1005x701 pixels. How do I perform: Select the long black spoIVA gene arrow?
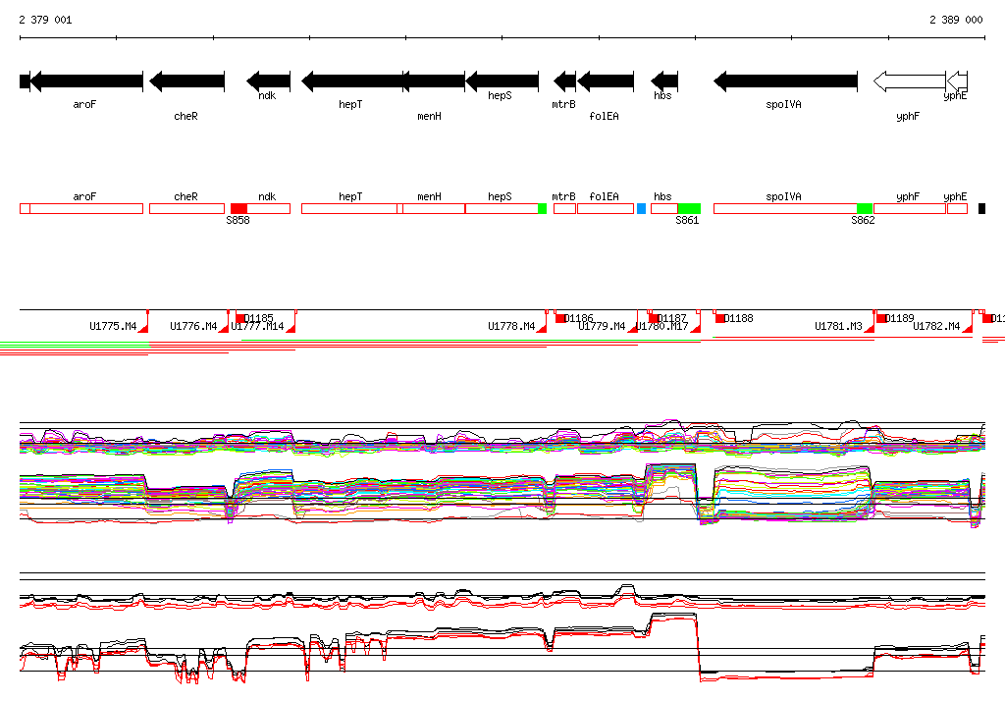786,81
